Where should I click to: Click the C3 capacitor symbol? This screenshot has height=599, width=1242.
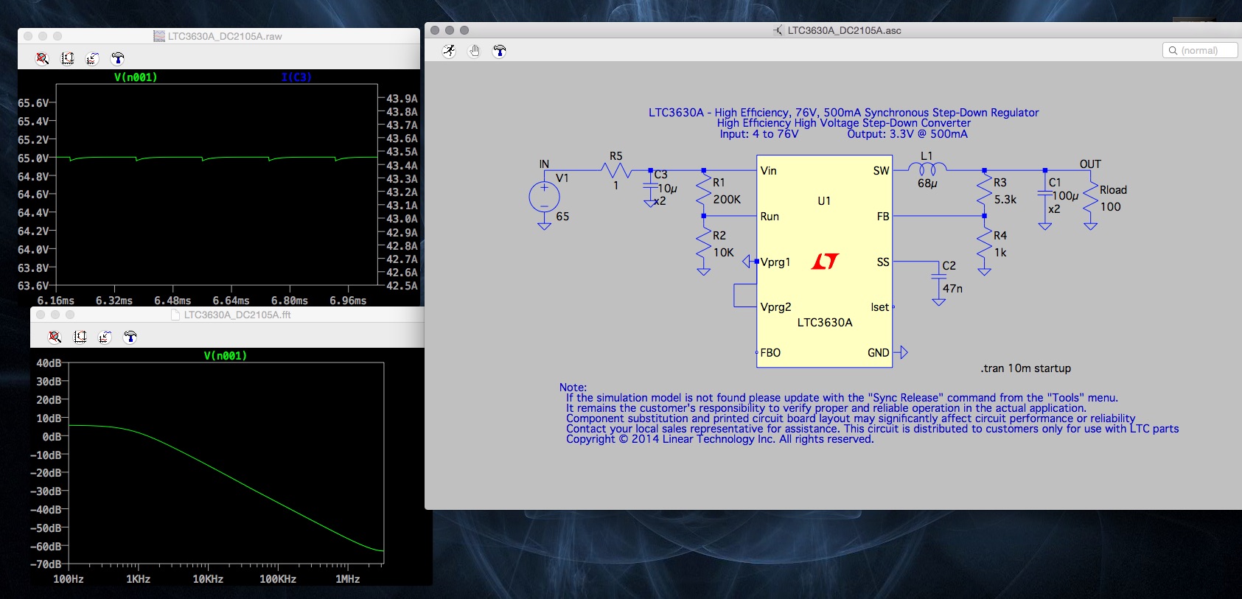click(x=650, y=187)
